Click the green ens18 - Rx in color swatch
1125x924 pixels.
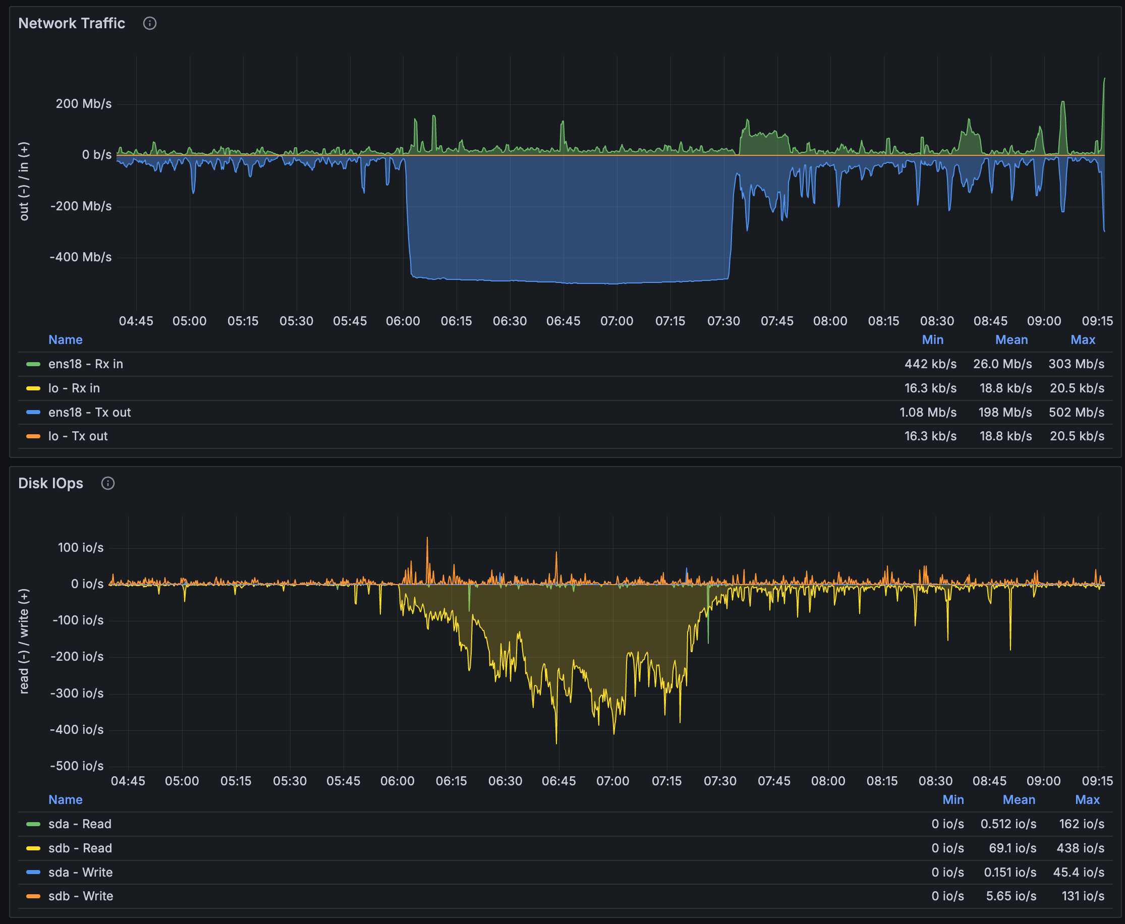(33, 364)
